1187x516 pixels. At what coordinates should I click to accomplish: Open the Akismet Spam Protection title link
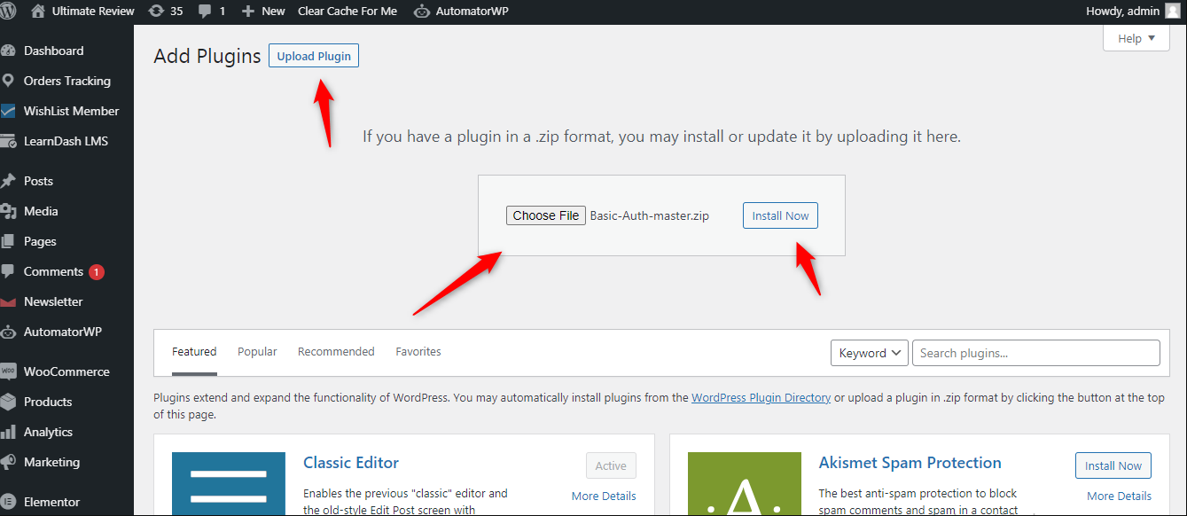910,462
